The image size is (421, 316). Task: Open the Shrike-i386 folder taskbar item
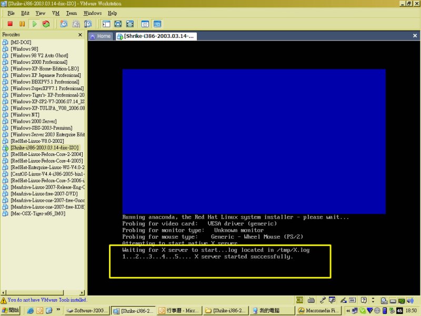(x=226, y=311)
